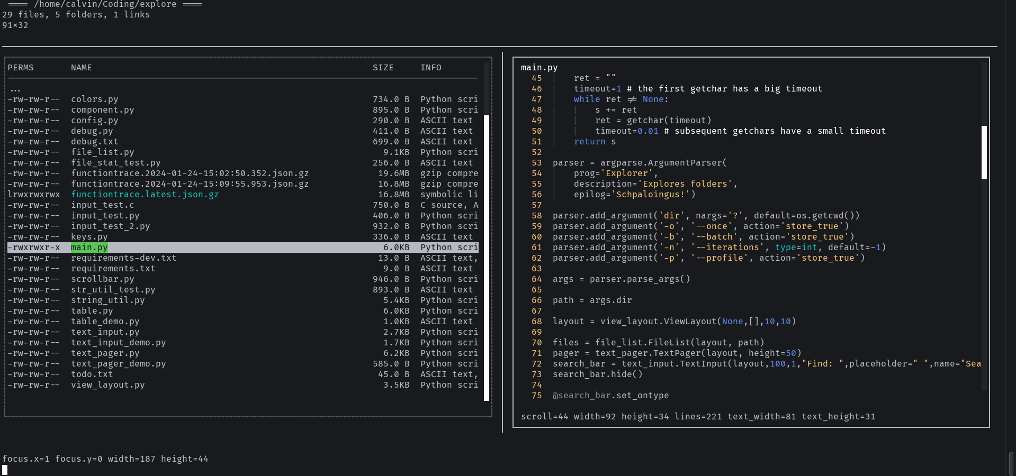1016x476 pixels.
Task: Select text_pager_demo.py file row
Action: point(242,364)
